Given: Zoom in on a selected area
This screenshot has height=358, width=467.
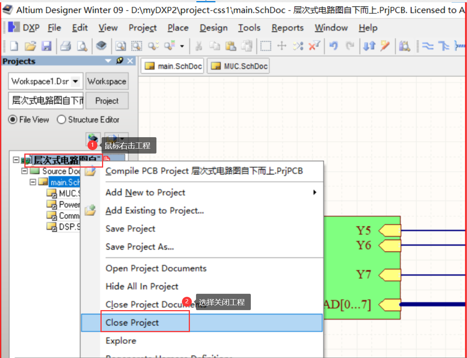Looking at the screenshot, I should tap(137, 46).
